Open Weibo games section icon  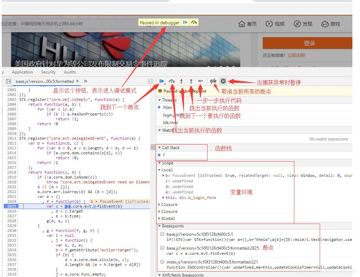(325, 24)
